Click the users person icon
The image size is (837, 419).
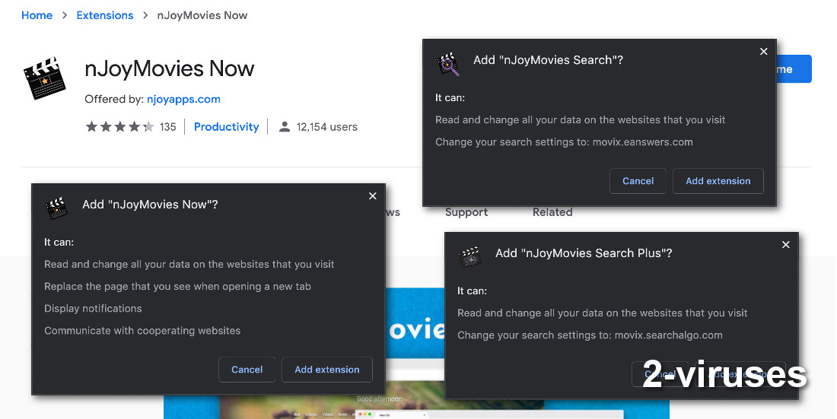tap(285, 126)
